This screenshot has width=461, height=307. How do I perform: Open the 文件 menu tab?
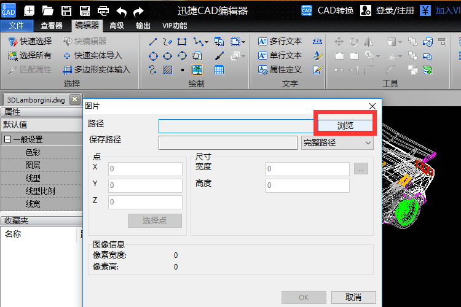click(16, 26)
